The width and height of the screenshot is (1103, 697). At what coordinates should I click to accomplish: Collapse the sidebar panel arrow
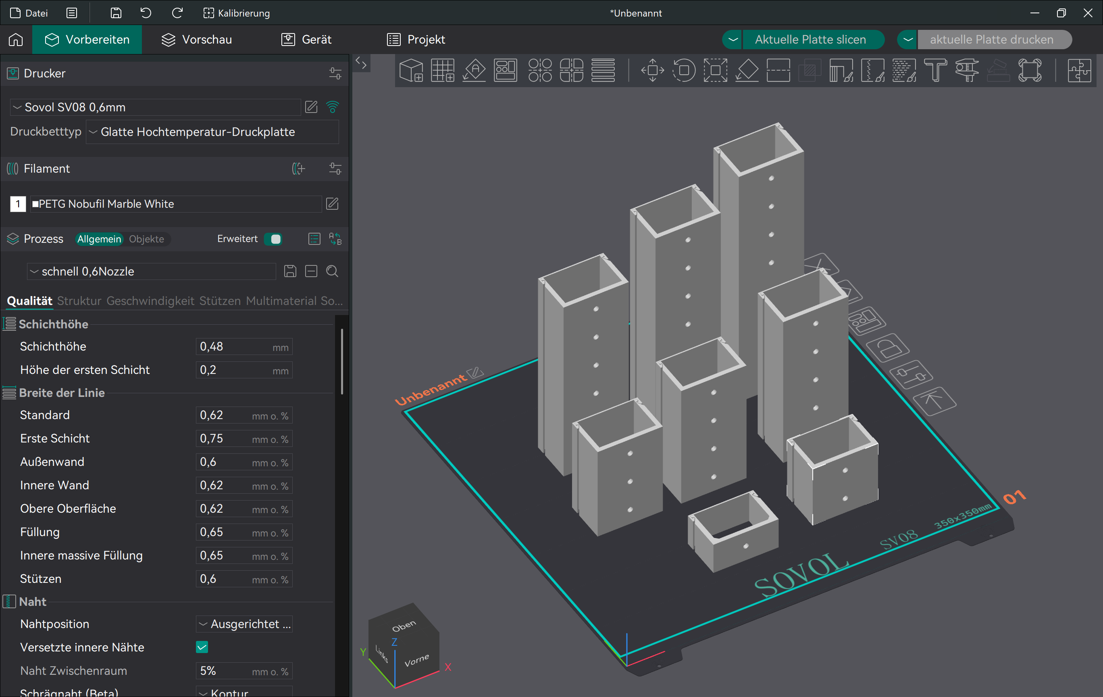(361, 64)
